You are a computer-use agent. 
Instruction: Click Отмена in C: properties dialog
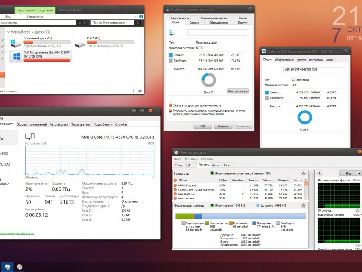click(x=223, y=126)
